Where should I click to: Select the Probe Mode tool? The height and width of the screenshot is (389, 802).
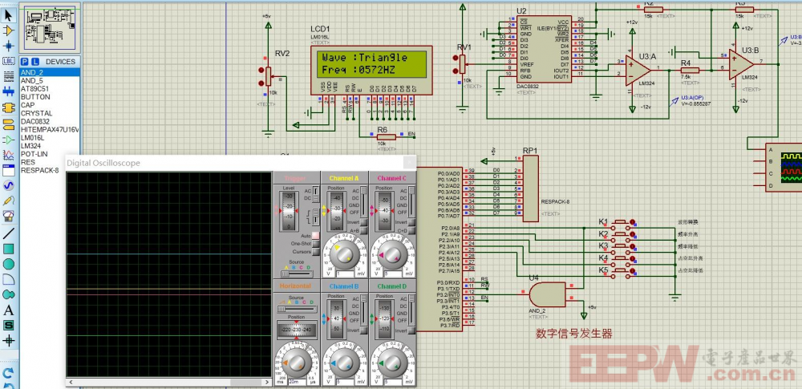(8, 201)
